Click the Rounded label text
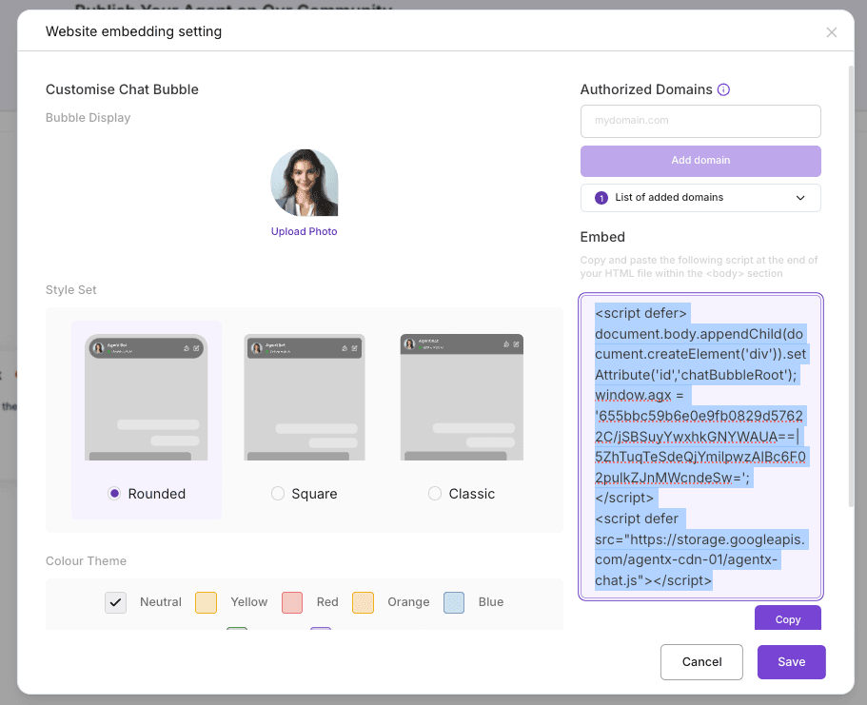This screenshot has width=867, height=705. [x=156, y=494]
